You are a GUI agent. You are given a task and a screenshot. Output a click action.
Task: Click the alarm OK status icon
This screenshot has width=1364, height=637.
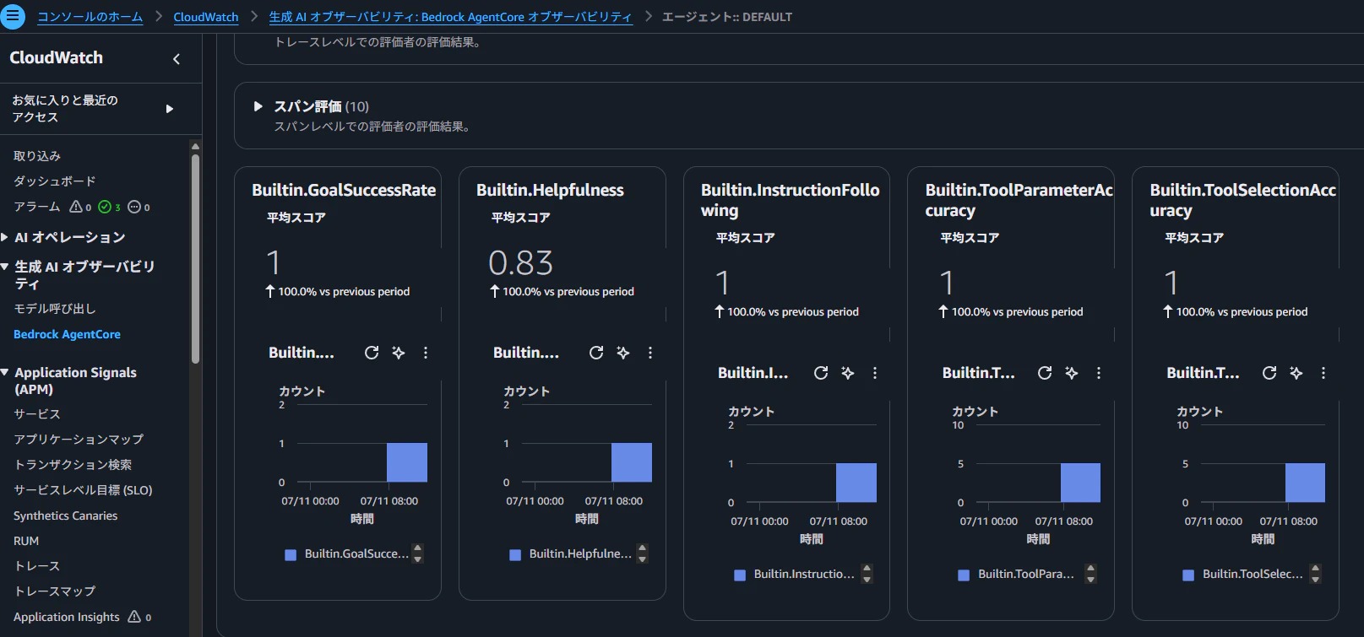105,207
